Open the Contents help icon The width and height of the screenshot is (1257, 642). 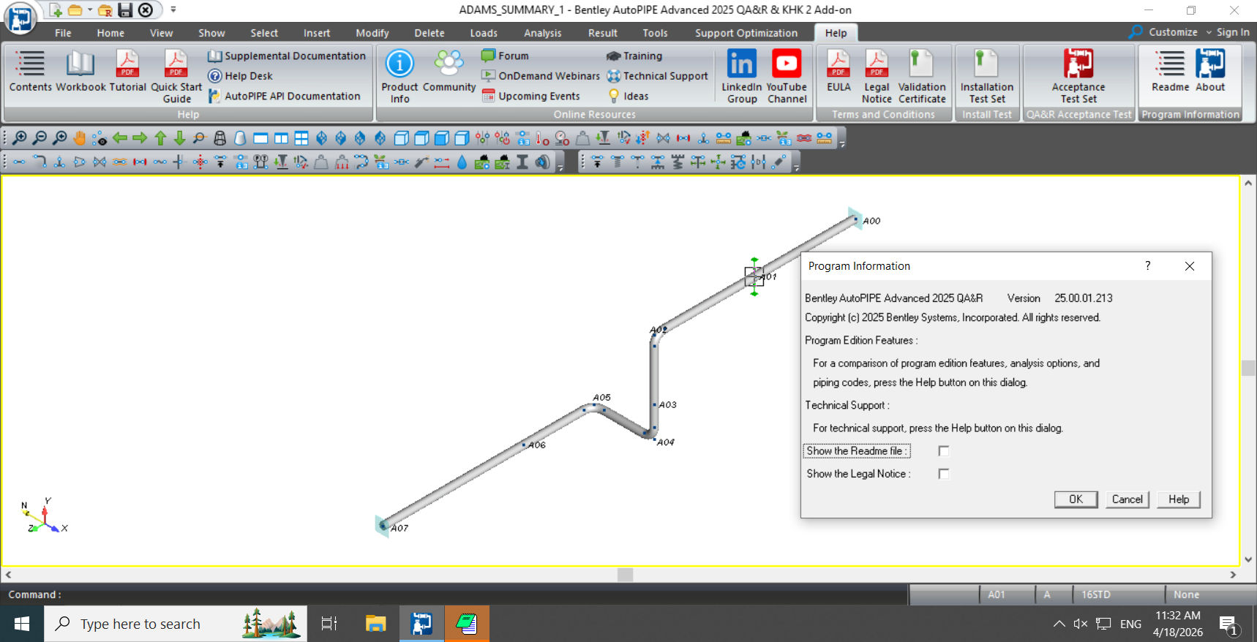30,72
